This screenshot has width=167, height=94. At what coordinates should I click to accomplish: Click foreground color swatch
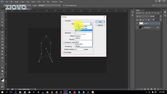pos(2,79)
